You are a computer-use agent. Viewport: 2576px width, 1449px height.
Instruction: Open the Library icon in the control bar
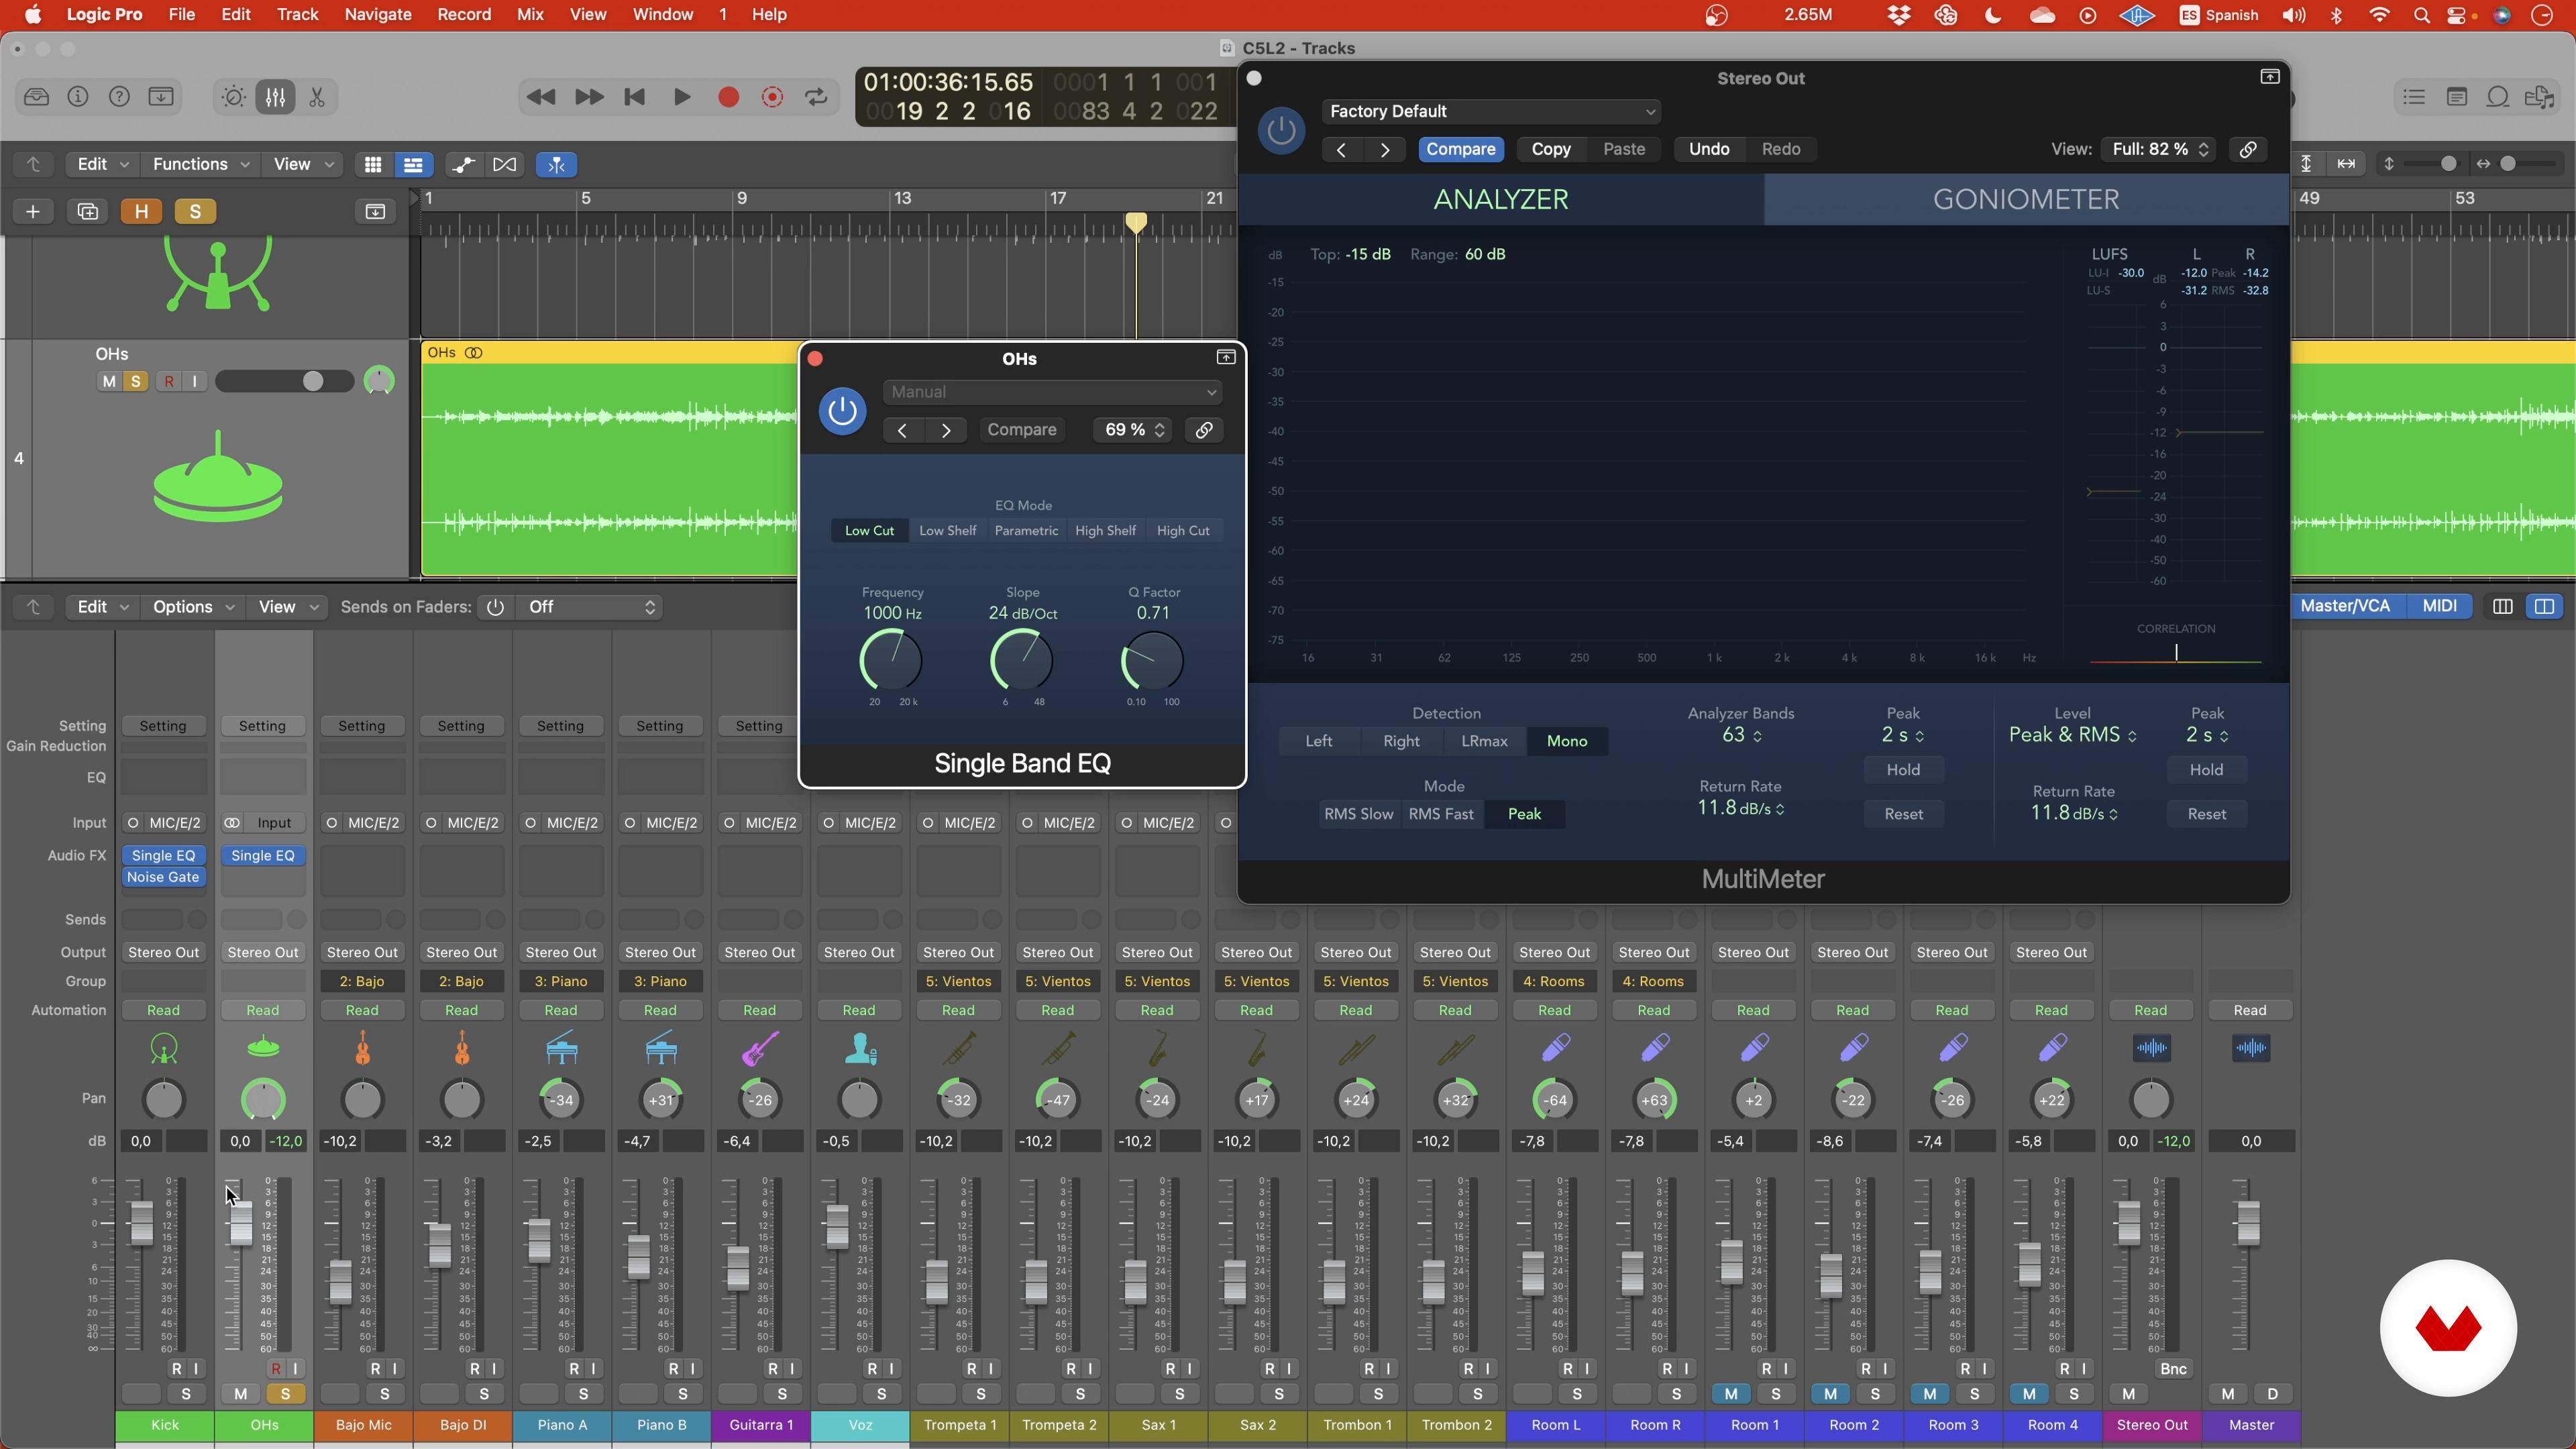point(36,97)
